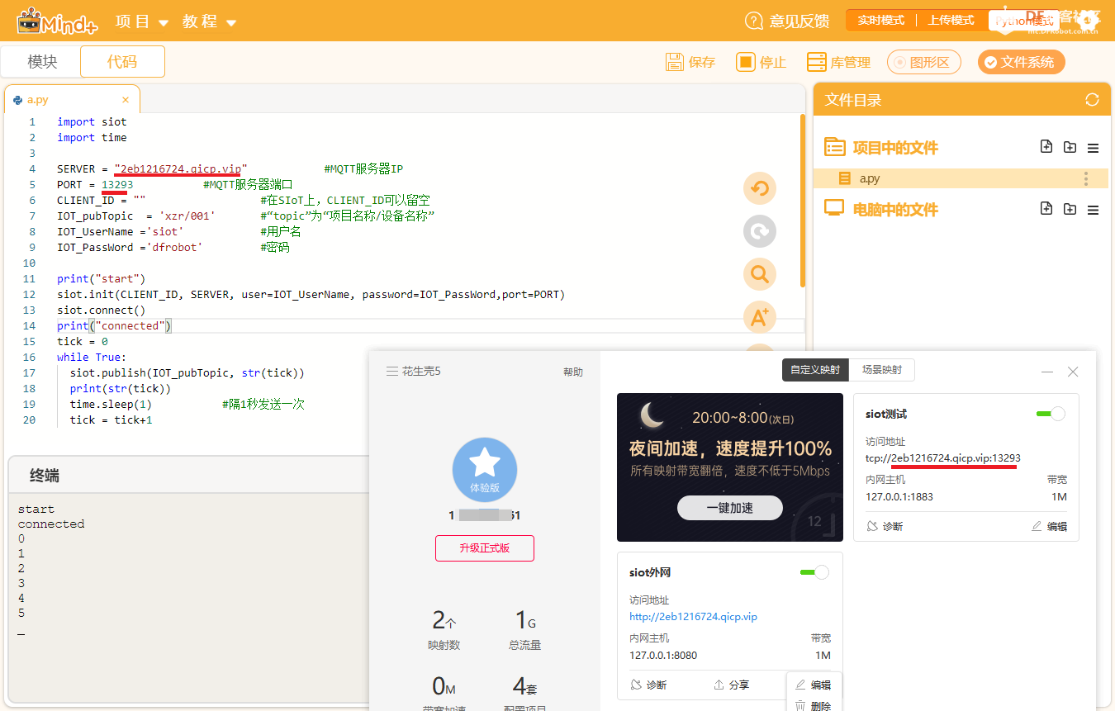
Task: Click the code editor vertical scrollbar
Action: tap(802, 200)
